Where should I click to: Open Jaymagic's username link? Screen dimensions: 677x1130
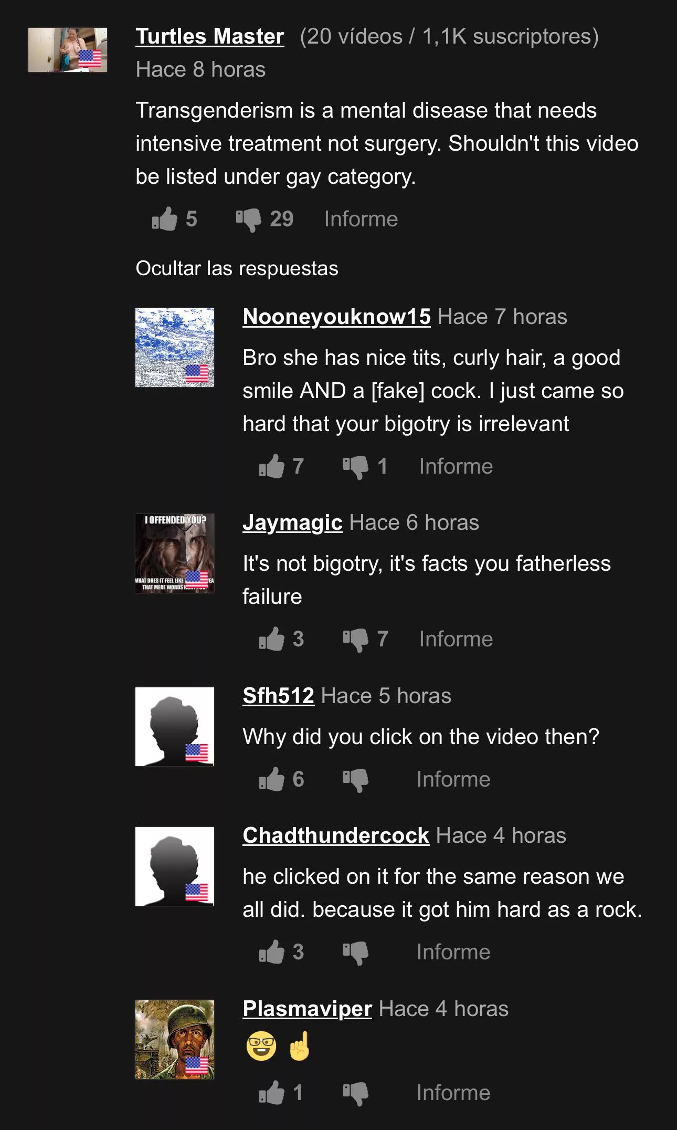click(292, 522)
